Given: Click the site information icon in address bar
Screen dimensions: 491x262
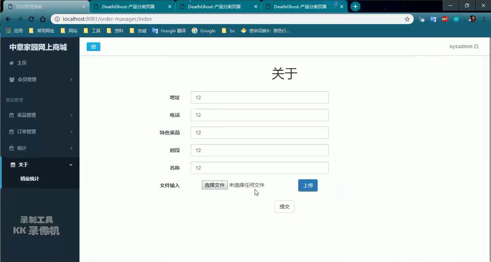Looking at the screenshot, I should (x=57, y=19).
